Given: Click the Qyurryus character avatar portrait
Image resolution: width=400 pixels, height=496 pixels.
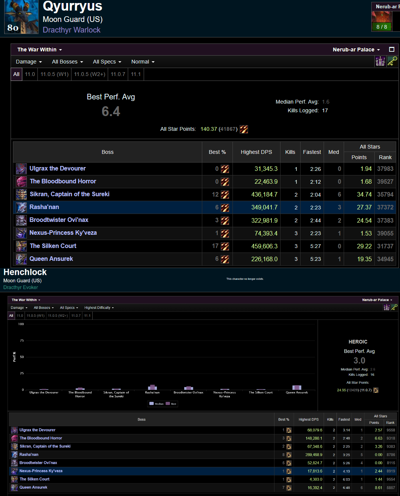Looking at the screenshot, I should coord(21,17).
